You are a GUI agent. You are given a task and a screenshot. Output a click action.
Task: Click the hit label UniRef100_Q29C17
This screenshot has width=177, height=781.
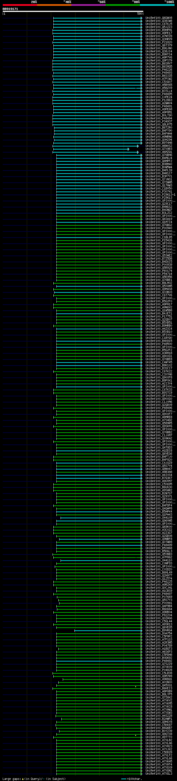[x=159, y=204]
